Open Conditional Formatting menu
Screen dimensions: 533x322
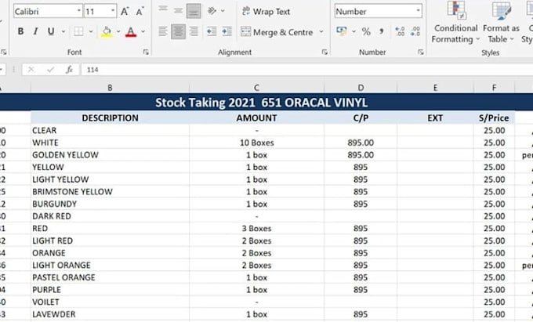[x=455, y=23]
